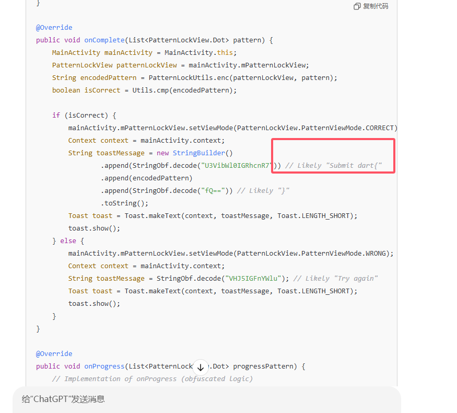Click the comment 'Likely "Submit dart{"'

pyautogui.click(x=333, y=165)
